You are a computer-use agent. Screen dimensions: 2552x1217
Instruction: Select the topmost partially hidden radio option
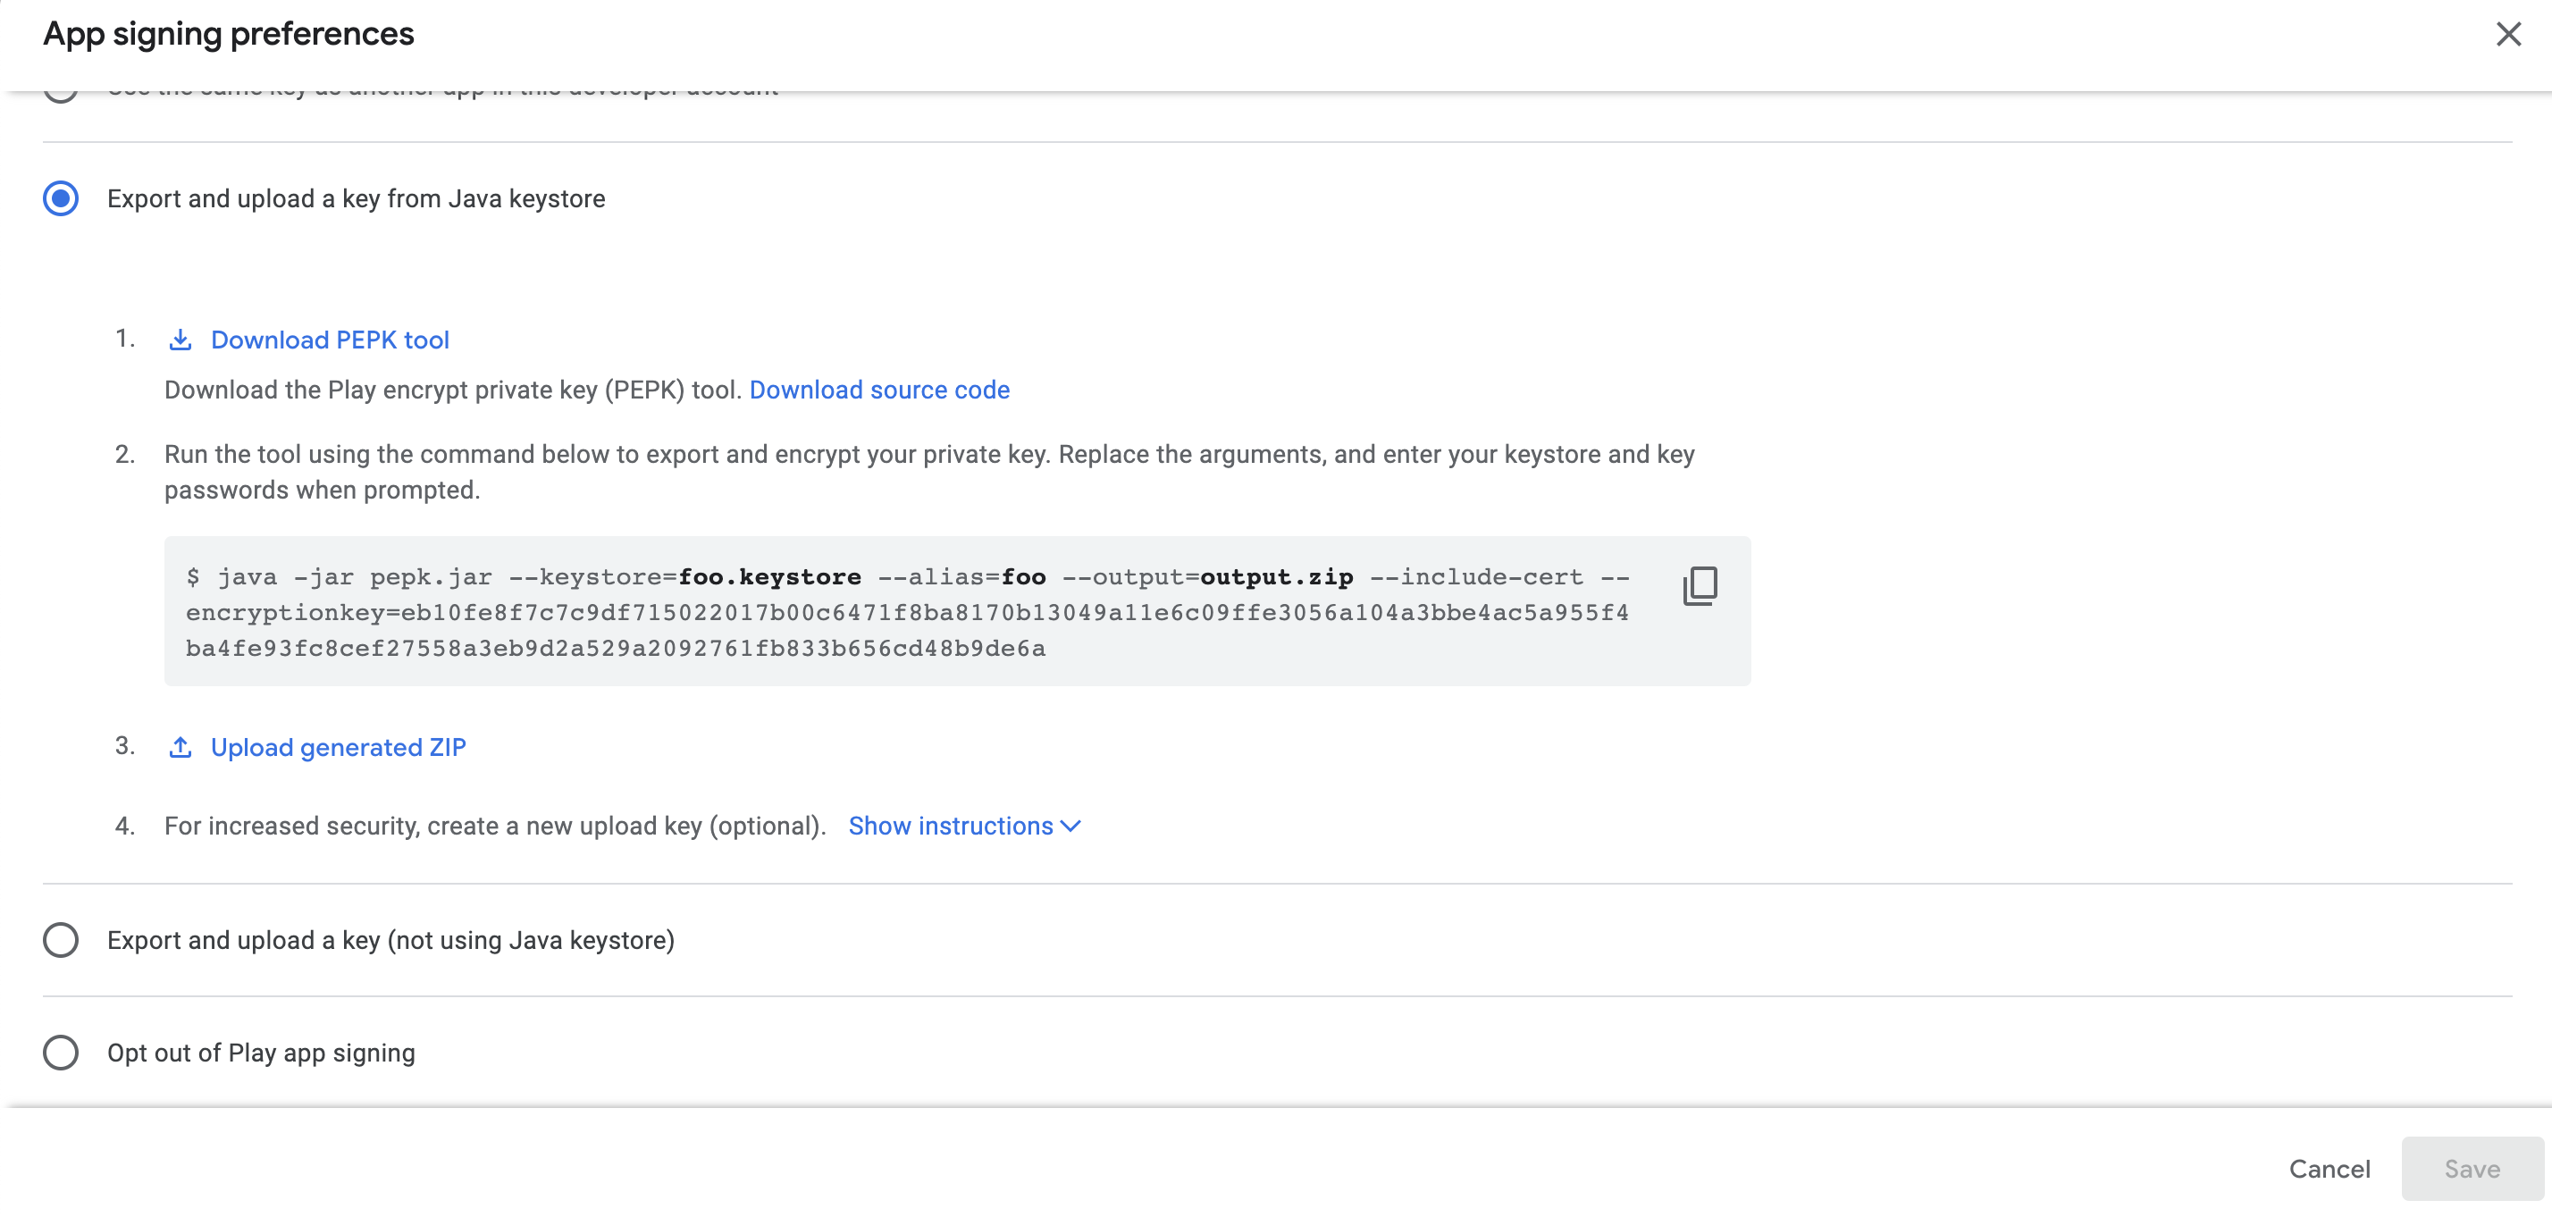(x=61, y=92)
